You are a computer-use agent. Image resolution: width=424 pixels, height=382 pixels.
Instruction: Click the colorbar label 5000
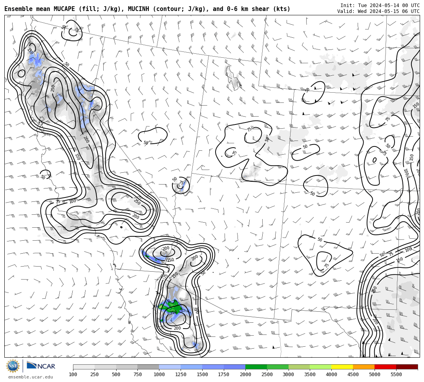375,375
